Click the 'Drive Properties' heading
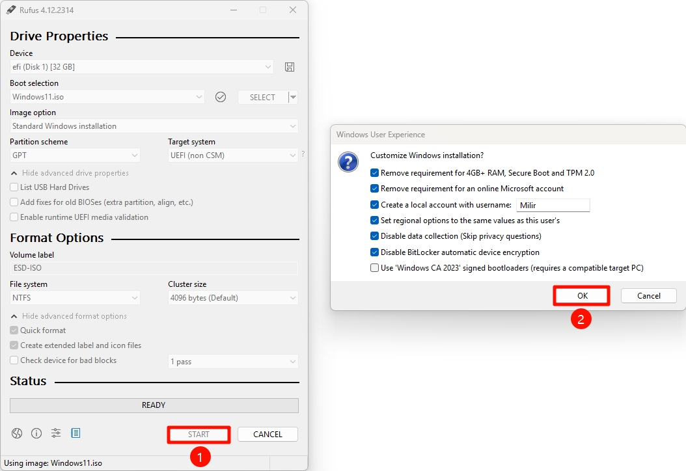This screenshot has width=686, height=471. [x=59, y=36]
